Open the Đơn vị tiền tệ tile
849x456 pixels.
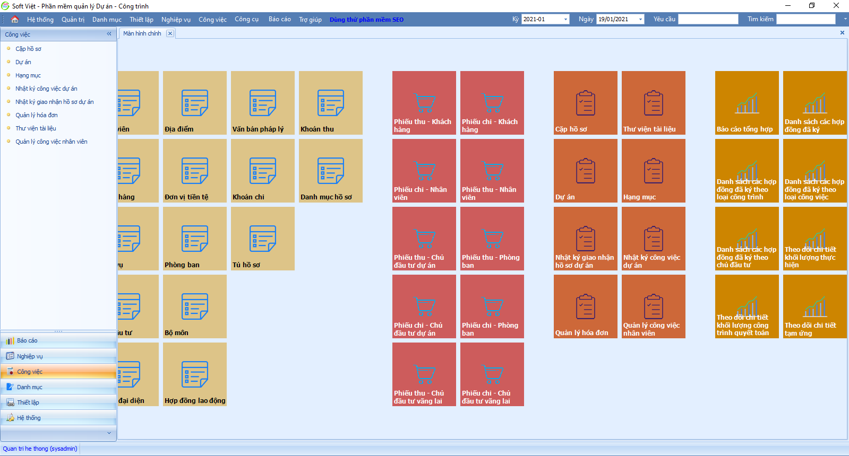point(195,171)
